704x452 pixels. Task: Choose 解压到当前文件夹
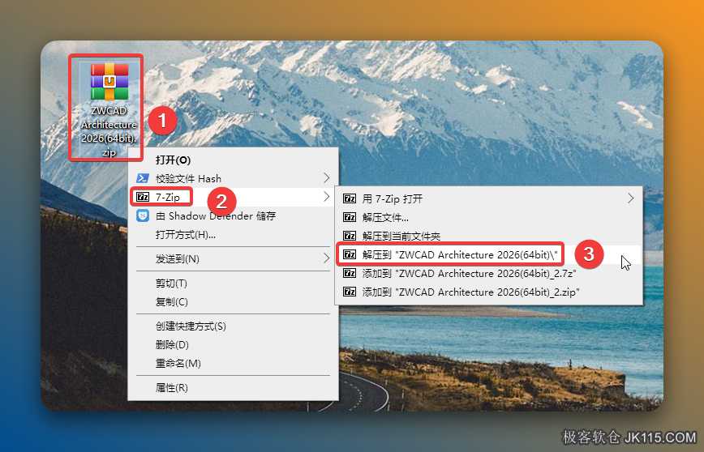489,236
